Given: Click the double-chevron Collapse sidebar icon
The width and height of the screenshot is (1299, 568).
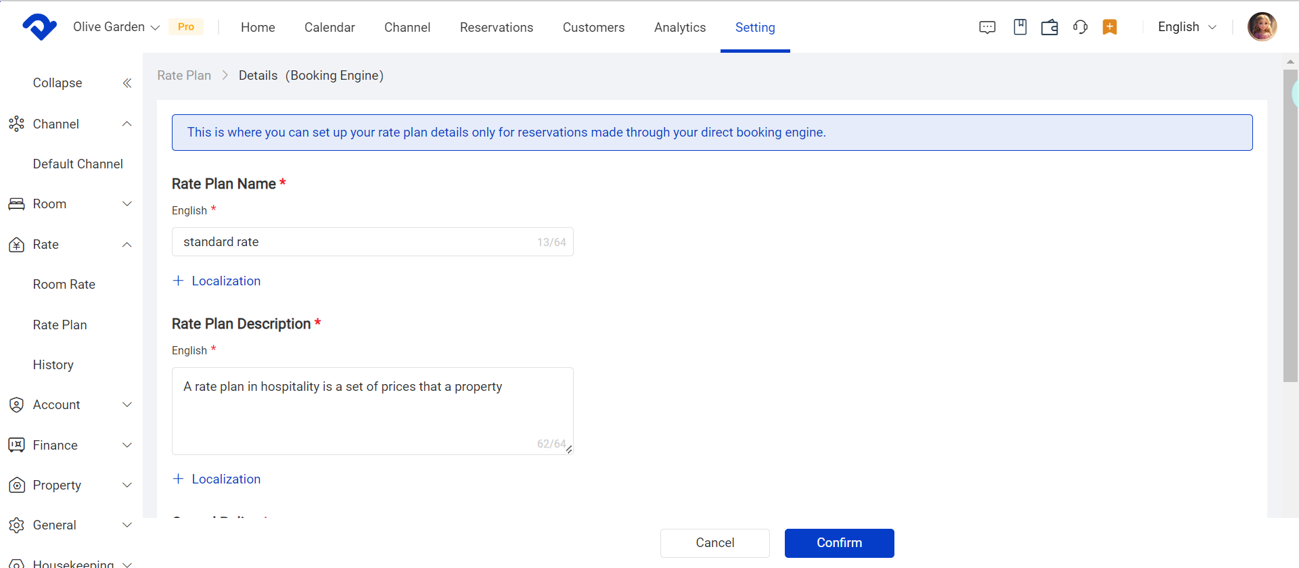Looking at the screenshot, I should pyautogui.click(x=127, y=83).
